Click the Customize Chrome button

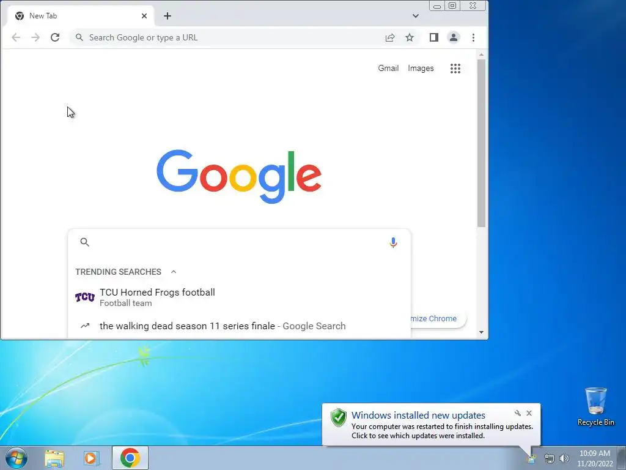pyautogui.click(x=438, y=319)
